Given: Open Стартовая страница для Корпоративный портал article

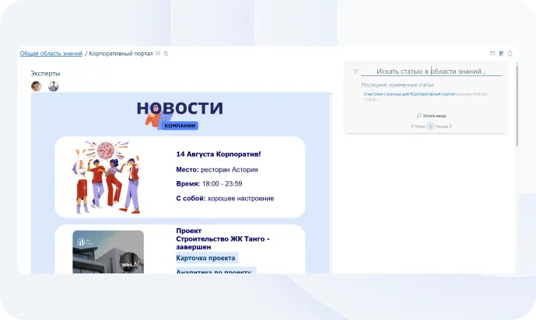Looking at the screenshot, I should pos(409,94).
